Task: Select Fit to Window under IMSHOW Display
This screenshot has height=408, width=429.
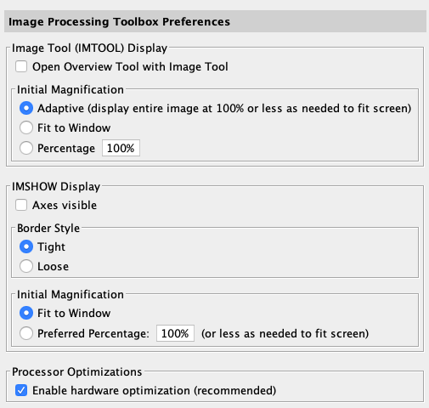Action: (26, 313)
